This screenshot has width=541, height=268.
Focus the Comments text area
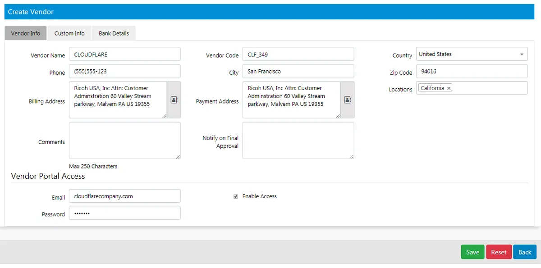pyautogui.click(x=125, y=141)
